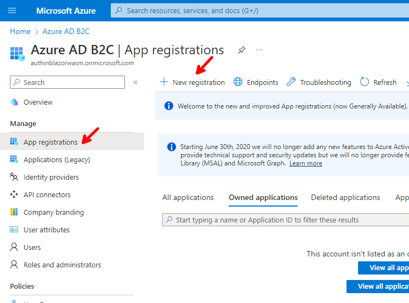
Task: Open Company branding
Action: click(x=54, y=213)
